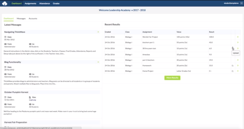
Task: Click upload icon for 30 line poem test
Action: [232, 48]
